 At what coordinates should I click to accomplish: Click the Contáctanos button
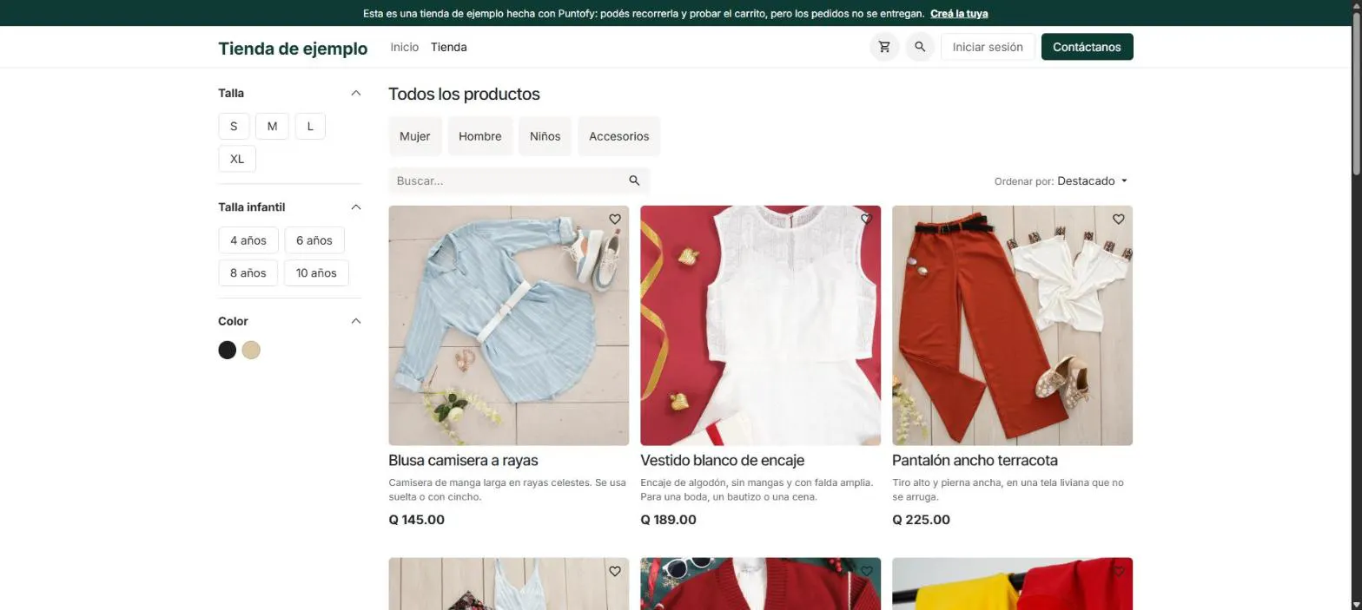[1087, 47]
